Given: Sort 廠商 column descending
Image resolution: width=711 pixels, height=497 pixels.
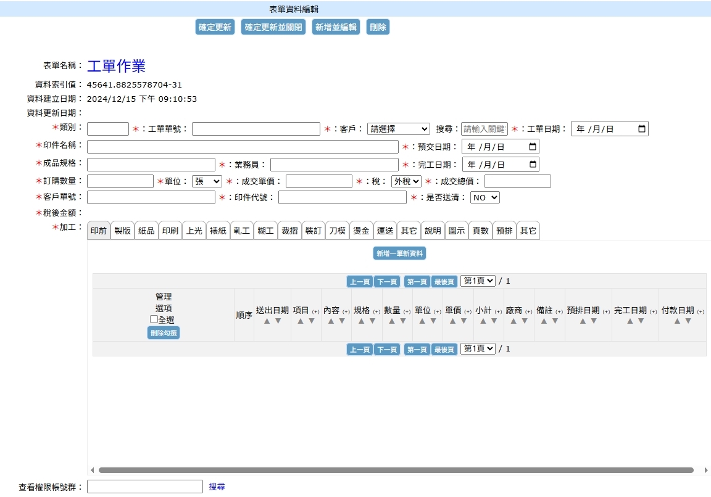Looking at the screenshot, I should 525,321.
